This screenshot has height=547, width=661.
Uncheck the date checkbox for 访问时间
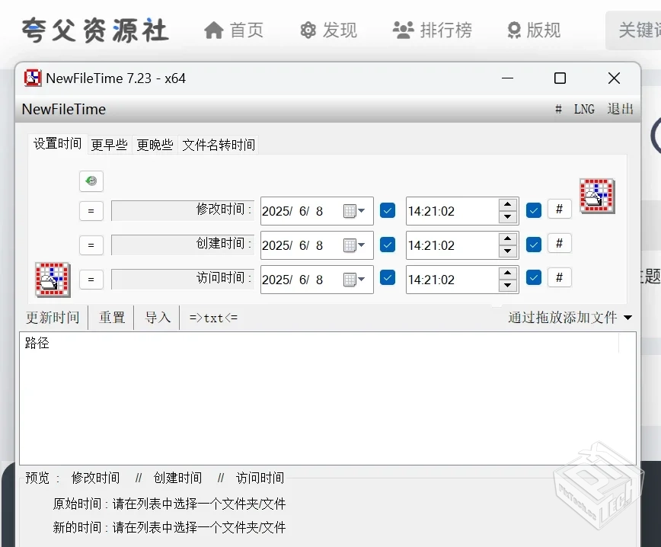387,279
